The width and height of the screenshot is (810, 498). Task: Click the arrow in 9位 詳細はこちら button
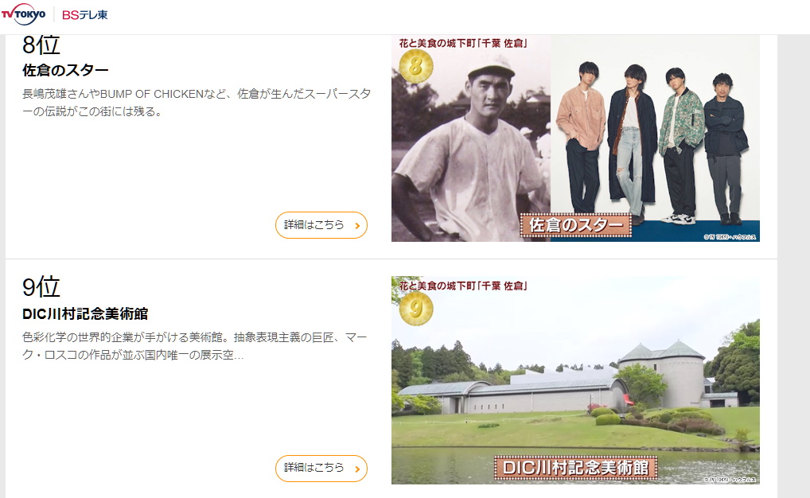(x=357, y=469)
